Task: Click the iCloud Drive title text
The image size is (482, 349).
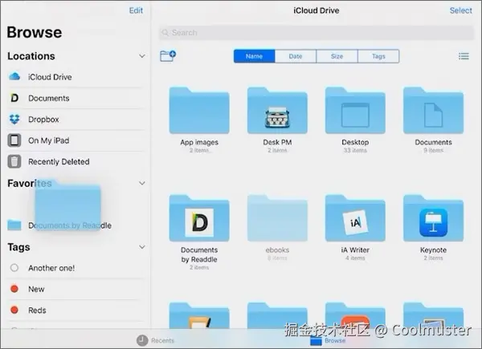Action: [x=317, y=10]
